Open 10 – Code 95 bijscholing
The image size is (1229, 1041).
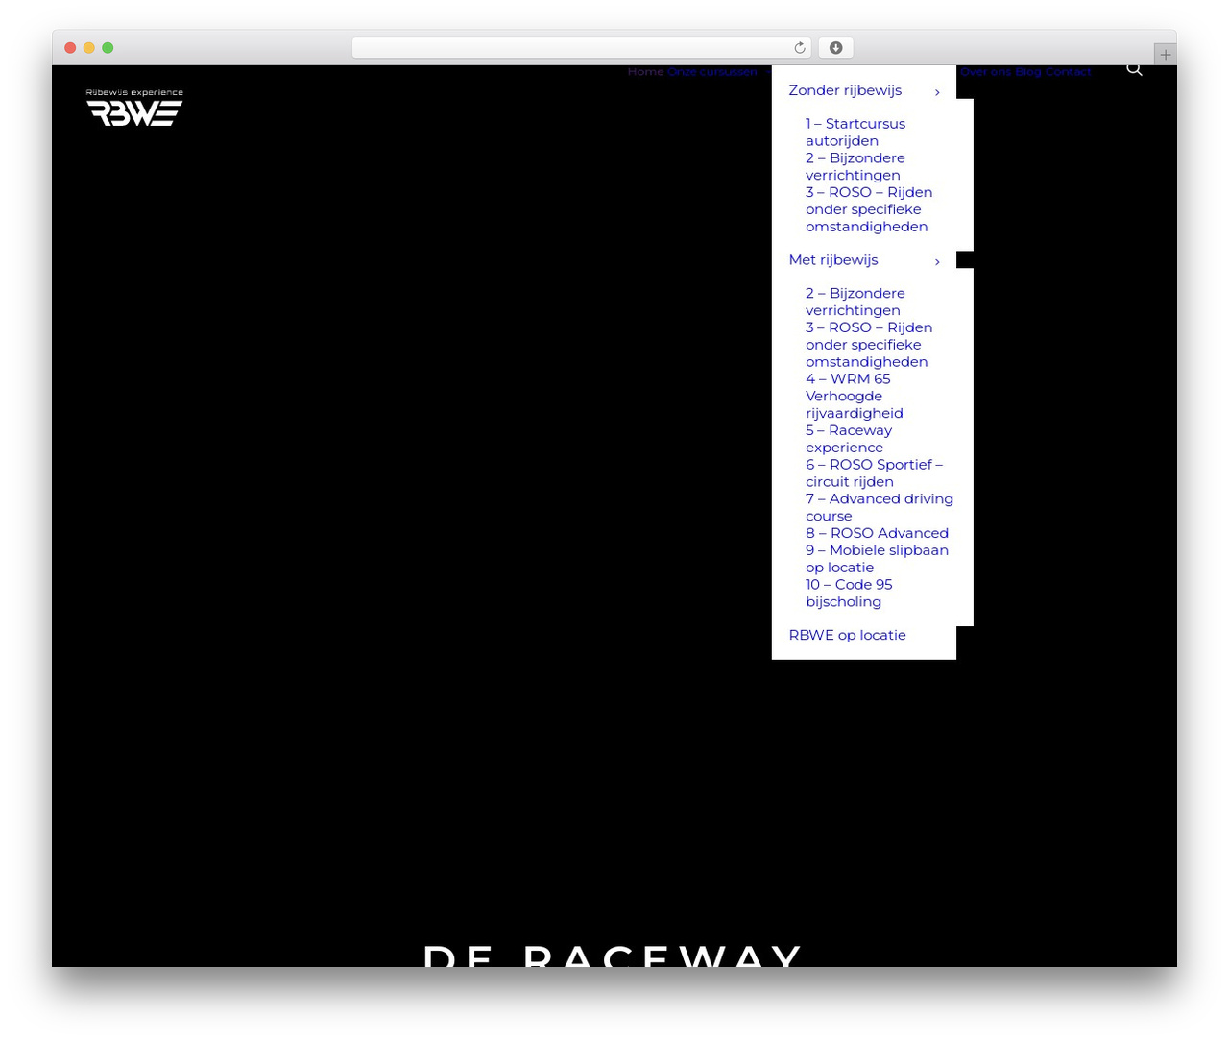(849, 593)
